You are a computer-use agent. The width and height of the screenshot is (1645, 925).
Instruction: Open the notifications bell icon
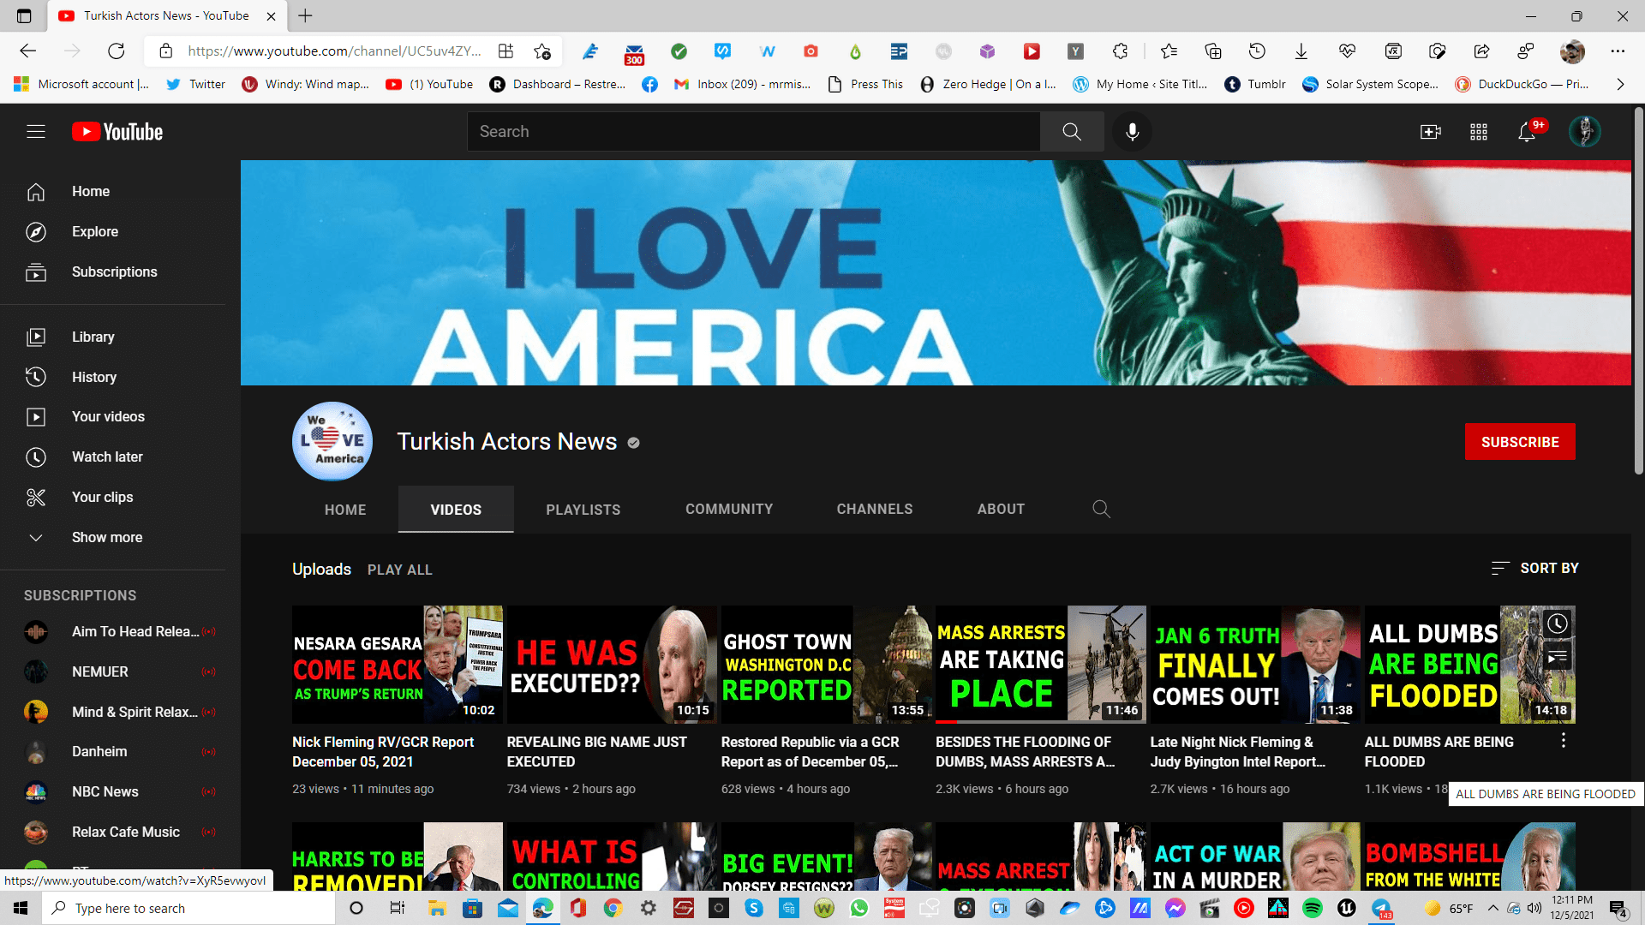point(1527,132)
